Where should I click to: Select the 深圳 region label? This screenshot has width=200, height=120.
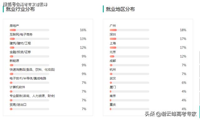[112, 35]
